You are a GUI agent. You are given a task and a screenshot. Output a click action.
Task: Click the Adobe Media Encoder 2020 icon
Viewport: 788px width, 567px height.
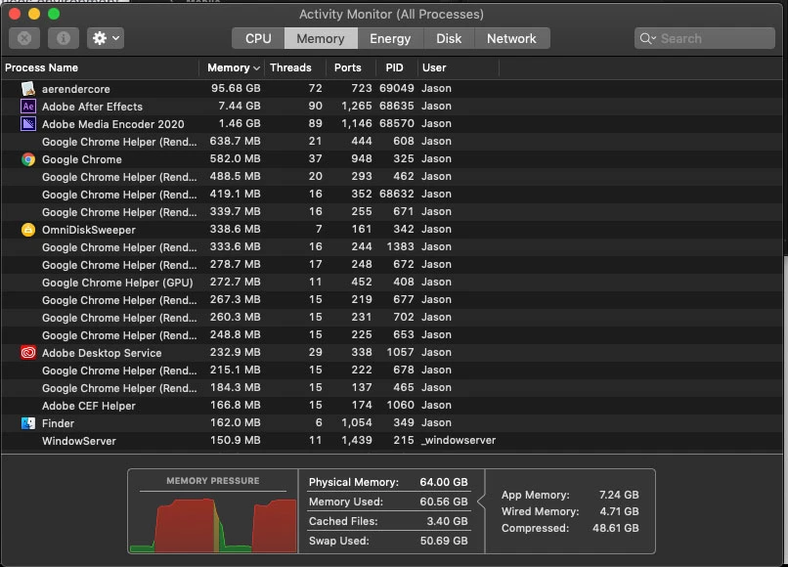click(x=28, y=123)
